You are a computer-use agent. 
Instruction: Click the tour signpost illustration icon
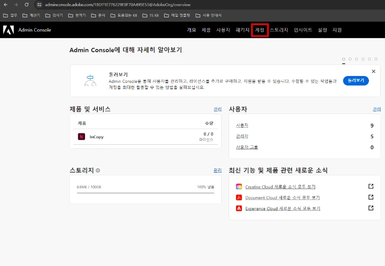90,81
